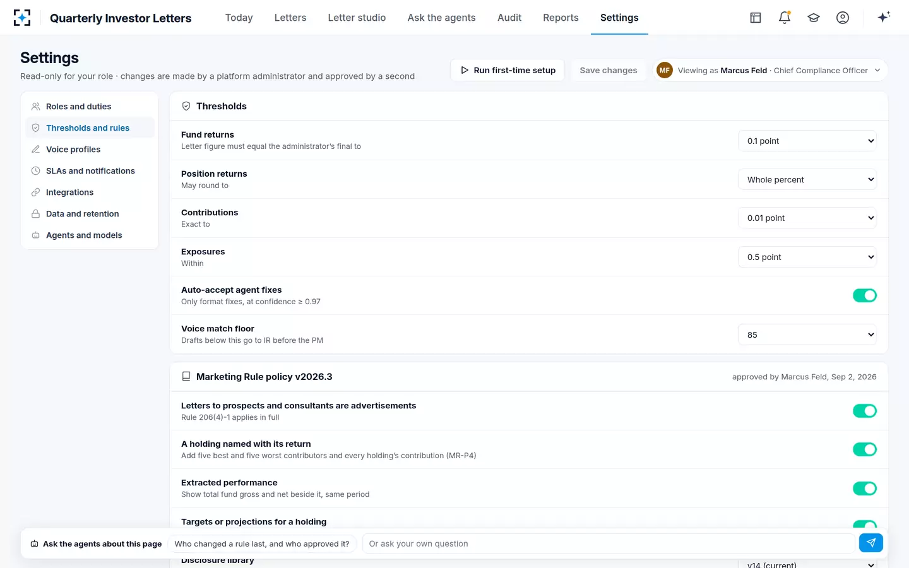Screen dimensions: 909x568
Task: Toggle Letters to prospects are advertisements switch
Action: [x=865, y=411]
